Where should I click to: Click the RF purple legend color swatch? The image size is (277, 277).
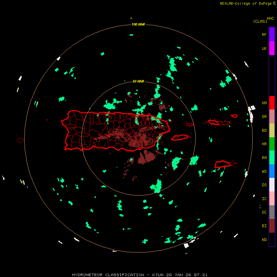272,34
